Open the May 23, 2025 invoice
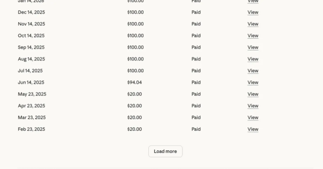The image size is (323, 169). 253,94
